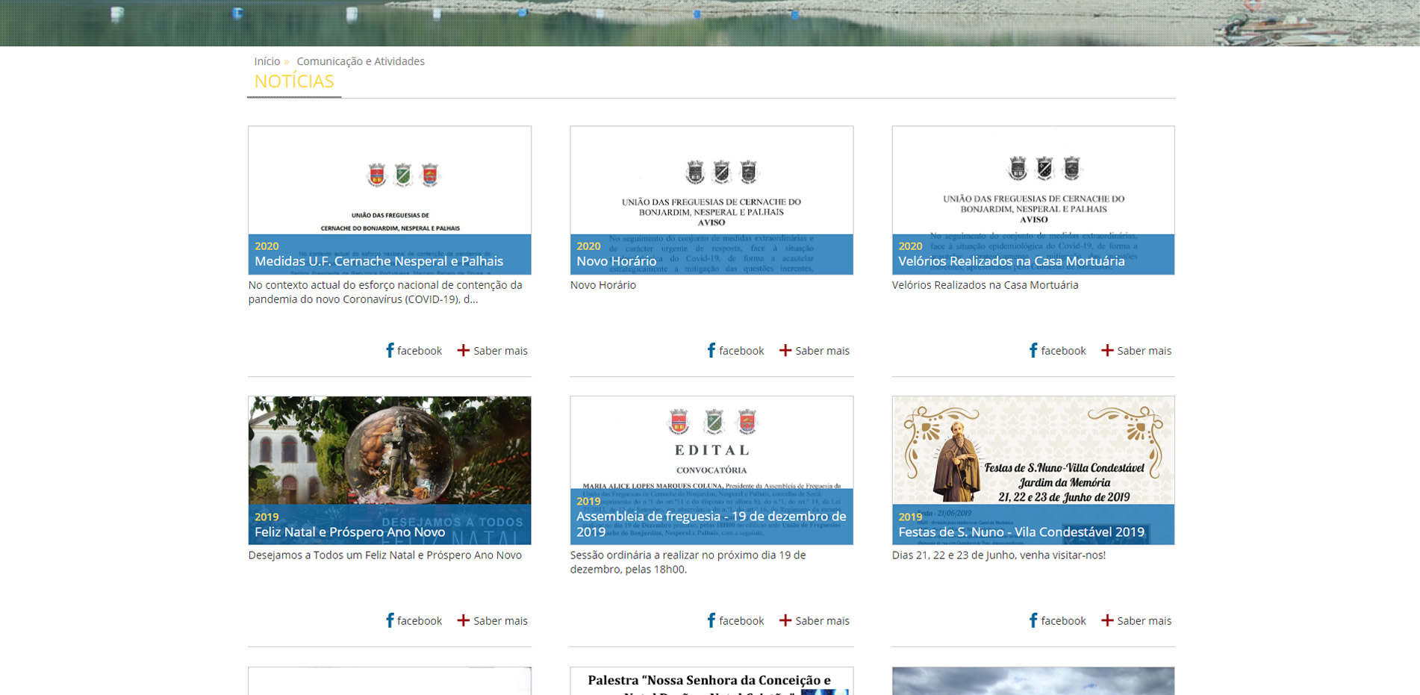
Task: Click plus icon for Festas de S. Nuno
Action: 1107,620
